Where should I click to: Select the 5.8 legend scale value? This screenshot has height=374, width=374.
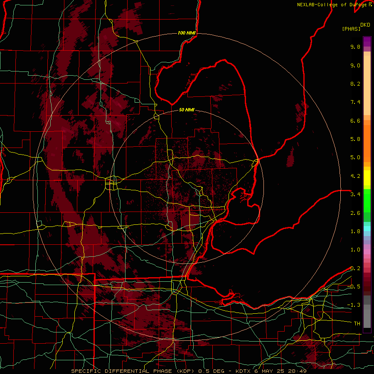(x=355, y=139)
